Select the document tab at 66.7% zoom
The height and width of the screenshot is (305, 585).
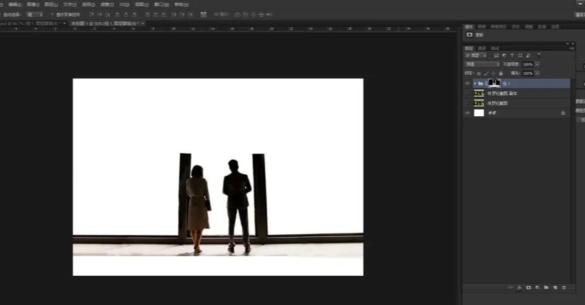point(29,23)
